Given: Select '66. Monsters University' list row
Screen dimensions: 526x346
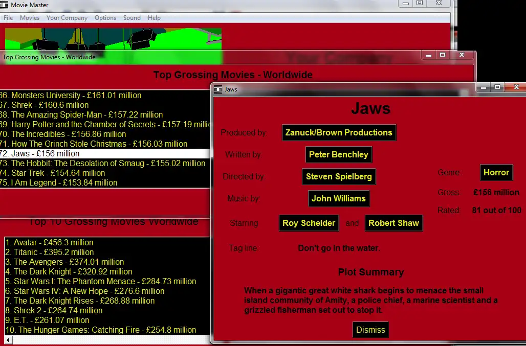Looking at the screenshot, I should pos(105,95).
